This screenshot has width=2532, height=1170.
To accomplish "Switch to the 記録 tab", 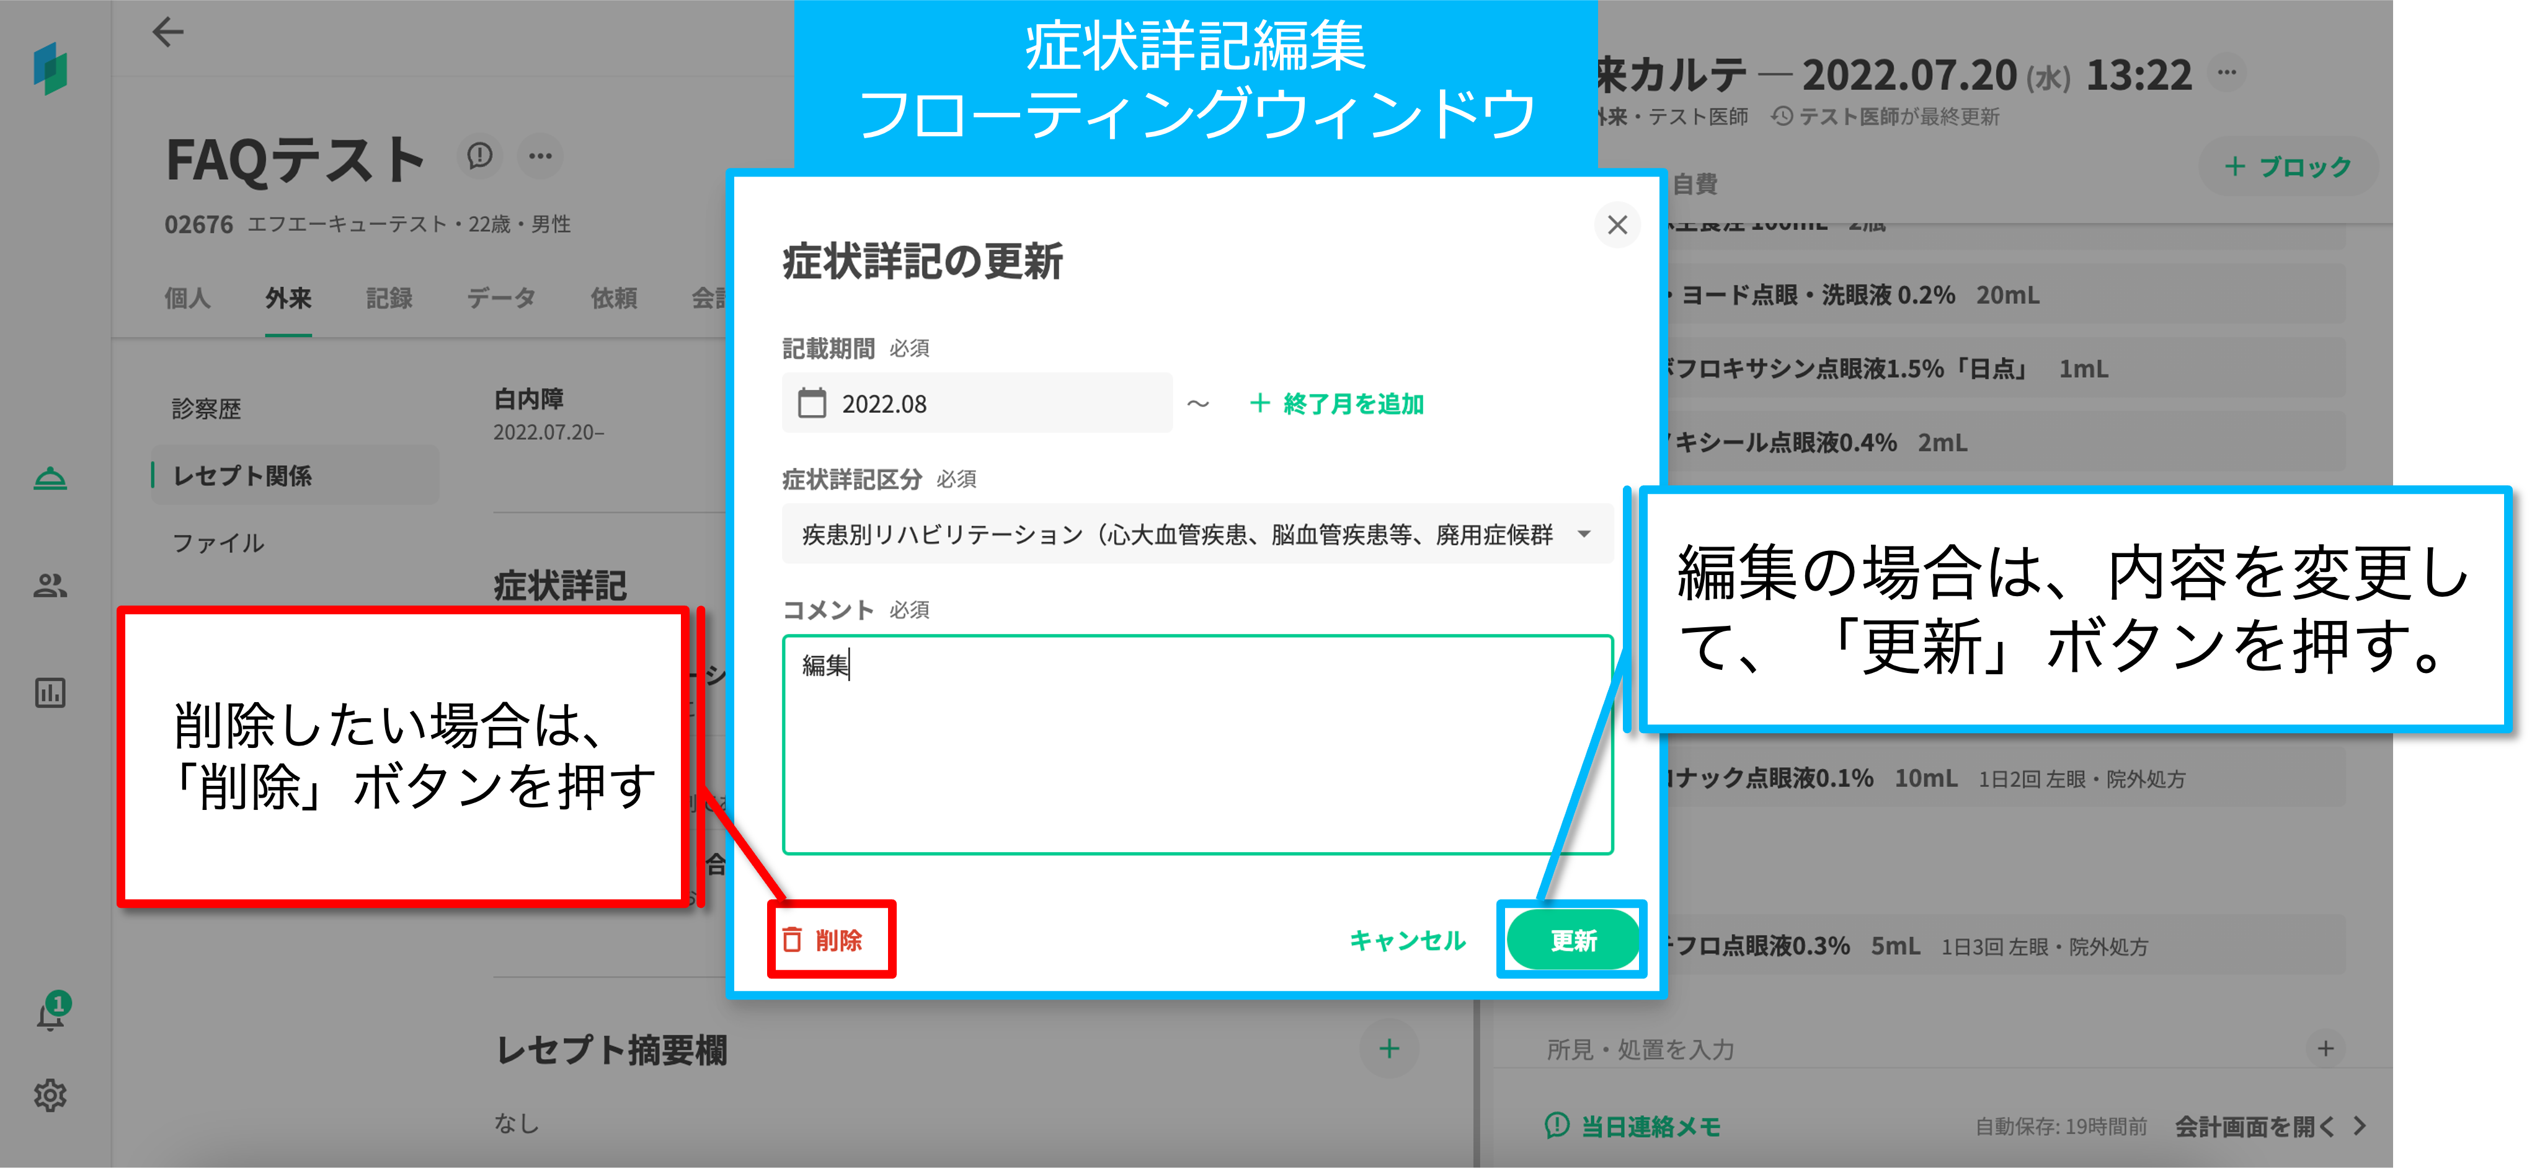I will coord(389,297).
